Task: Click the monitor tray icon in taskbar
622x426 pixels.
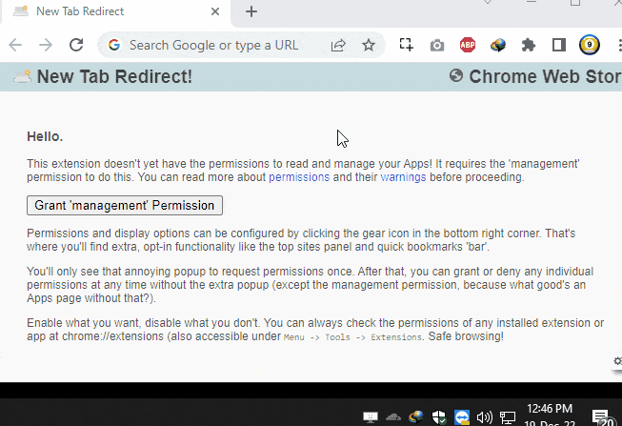Action: point(371,416)
